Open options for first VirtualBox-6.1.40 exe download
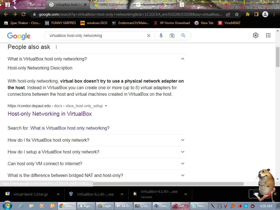280x210 pixels. tap(122, 194)
